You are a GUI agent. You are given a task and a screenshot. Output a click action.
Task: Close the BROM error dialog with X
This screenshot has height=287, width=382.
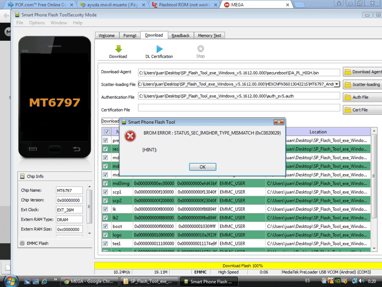click(x=279, y=122)
